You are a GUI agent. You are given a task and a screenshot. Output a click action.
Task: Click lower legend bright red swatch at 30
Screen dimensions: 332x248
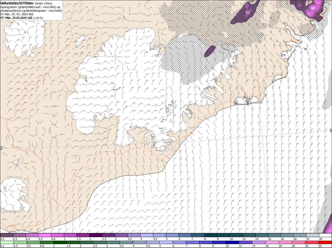(x=325, y=242)
